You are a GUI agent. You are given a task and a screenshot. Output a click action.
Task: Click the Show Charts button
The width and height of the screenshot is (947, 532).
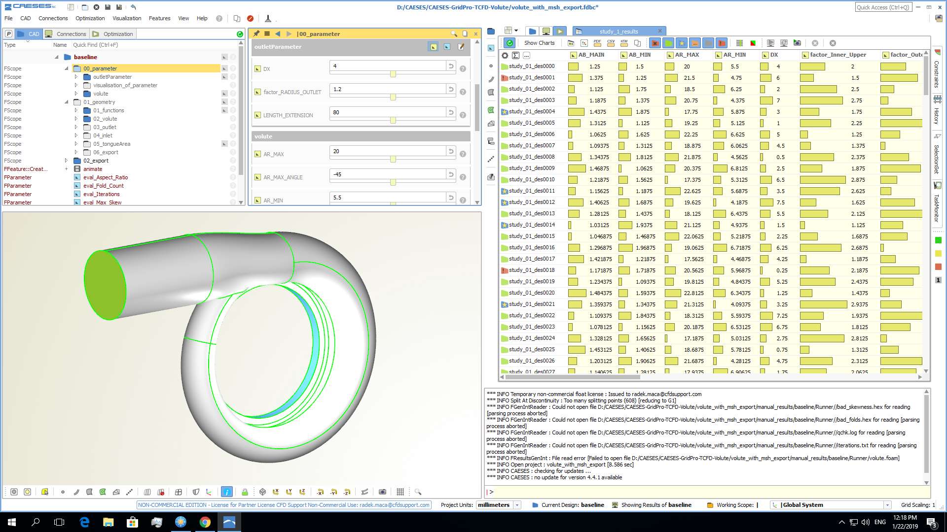(539, 43)
